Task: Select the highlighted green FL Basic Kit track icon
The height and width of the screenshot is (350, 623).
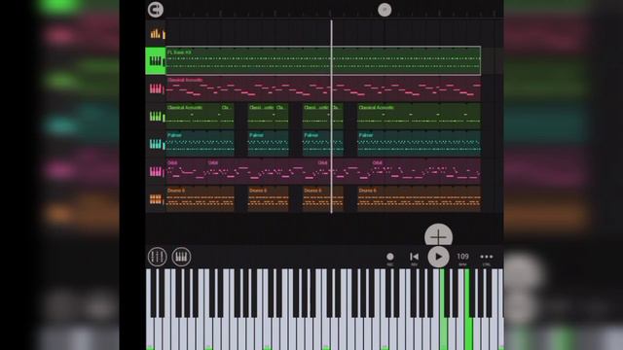Action: click(x=156, y=60)
